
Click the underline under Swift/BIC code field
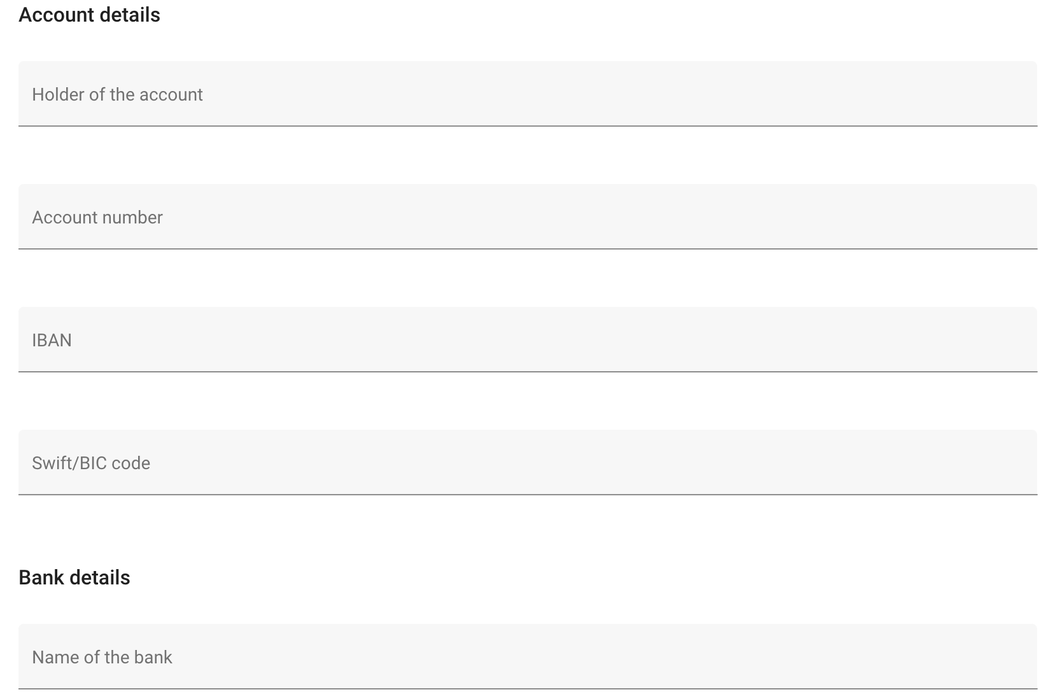pos(527,495)
